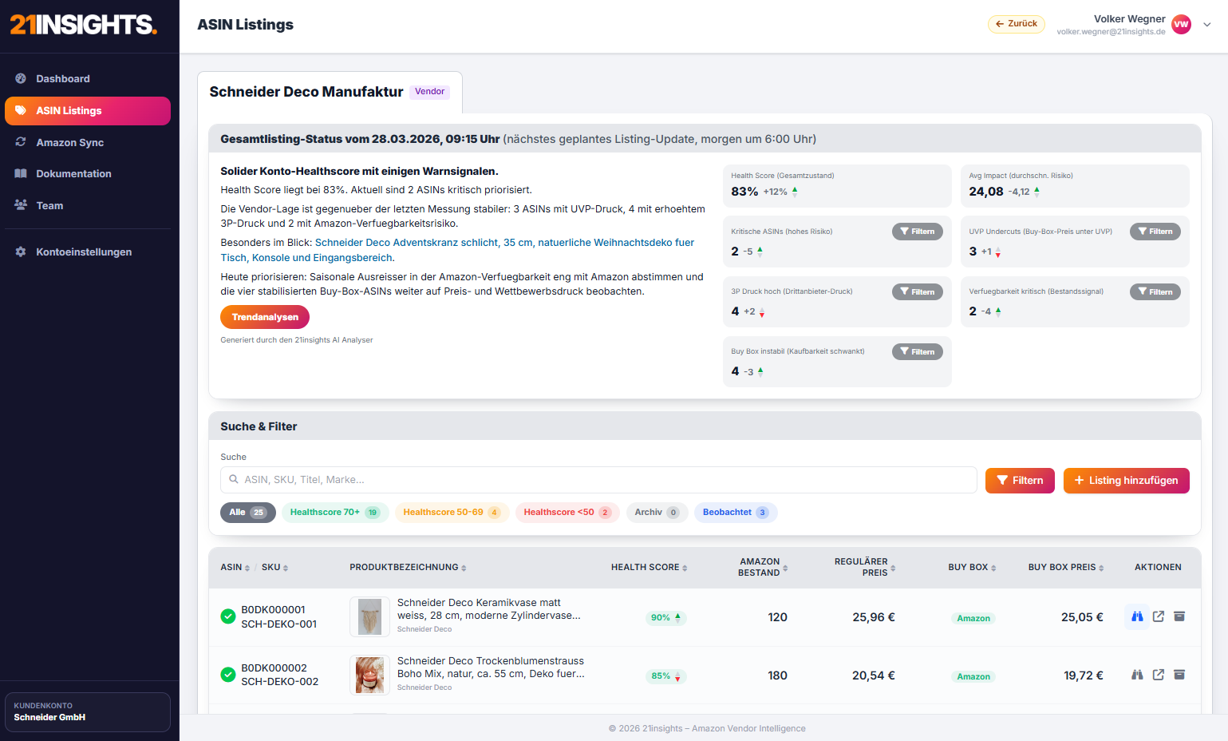Sort by Produktbezeichnung column
This screenshot has height=741, width=1228.
tap(408, 567)
